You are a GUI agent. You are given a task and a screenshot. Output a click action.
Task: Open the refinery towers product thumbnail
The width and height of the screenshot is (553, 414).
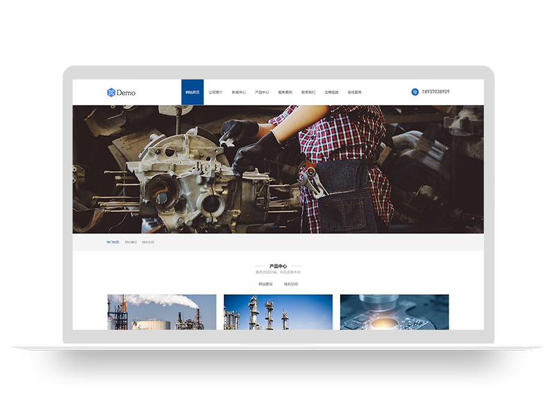tap(278, 312)
